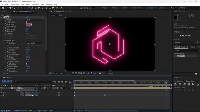Select the Pen tool
The height and width of the screenshot is (112, 200).
(39, 8)
